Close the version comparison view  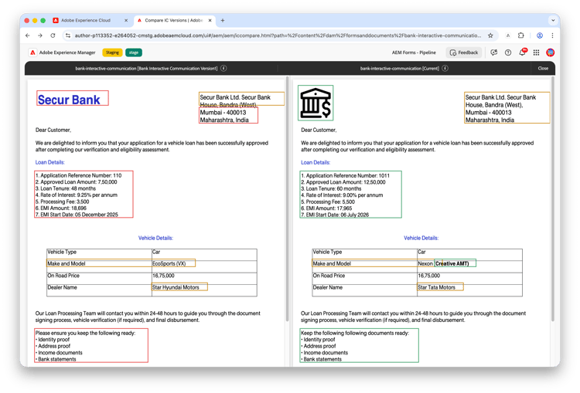[543, 69]
